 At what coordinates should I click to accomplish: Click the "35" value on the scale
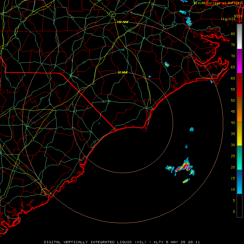[x=233, y=134]
